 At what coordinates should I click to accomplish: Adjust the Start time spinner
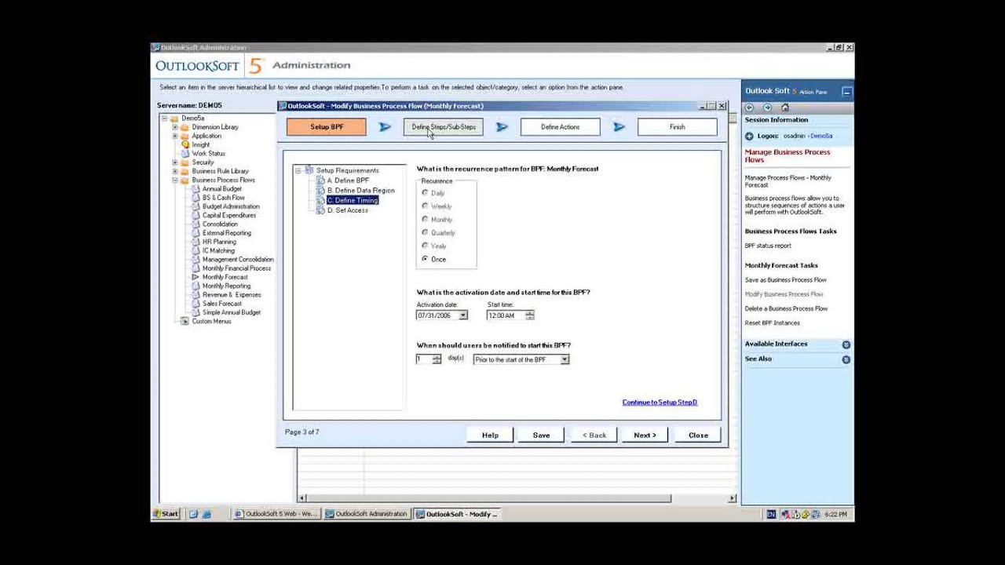point(530,315)
